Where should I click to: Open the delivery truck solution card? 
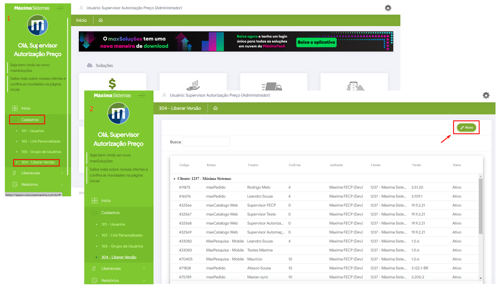(273, 85)
